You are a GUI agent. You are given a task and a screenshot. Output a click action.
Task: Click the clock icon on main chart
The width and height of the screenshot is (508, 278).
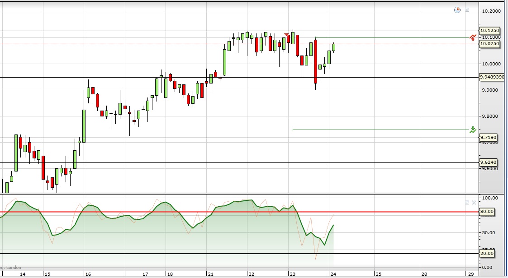[457, 10]
